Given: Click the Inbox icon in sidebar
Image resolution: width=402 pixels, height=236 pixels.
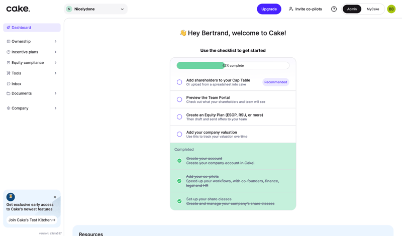Looking at the screenshot, I should (9, 84).
